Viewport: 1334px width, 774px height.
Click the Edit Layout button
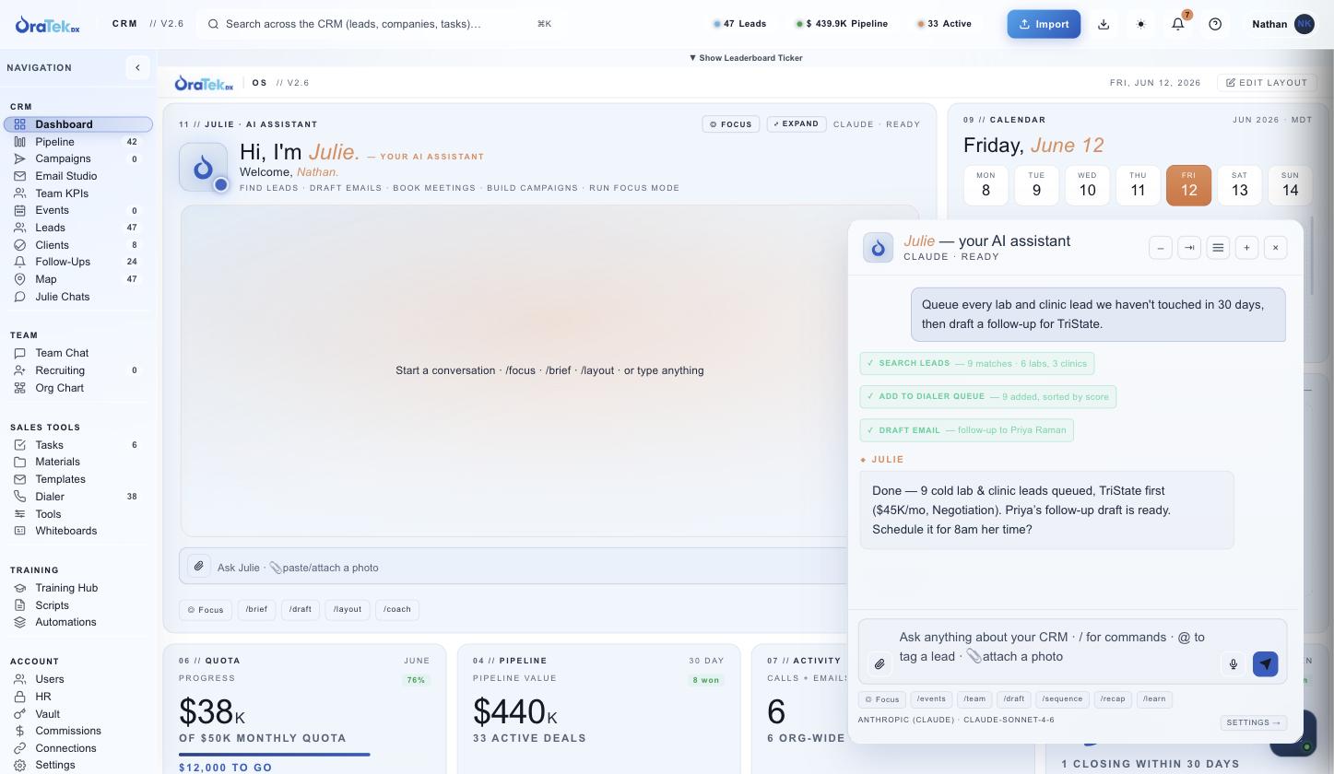pyautogui.click(x=1267, y=83)
